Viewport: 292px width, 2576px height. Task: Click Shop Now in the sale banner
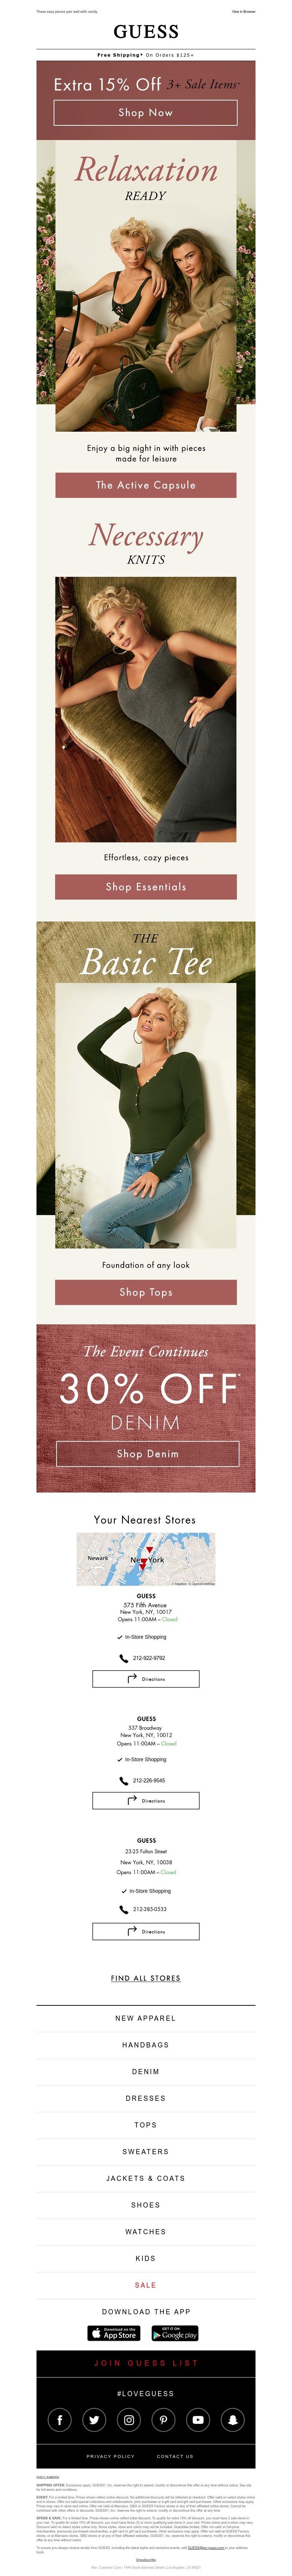[146, 112]
